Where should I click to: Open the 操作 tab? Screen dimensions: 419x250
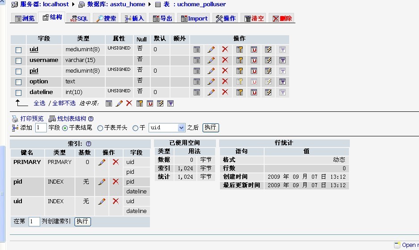225,18
